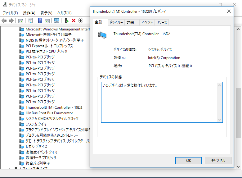
Task: Click the Back arrow toolbar icon
Action: [4, 21]
